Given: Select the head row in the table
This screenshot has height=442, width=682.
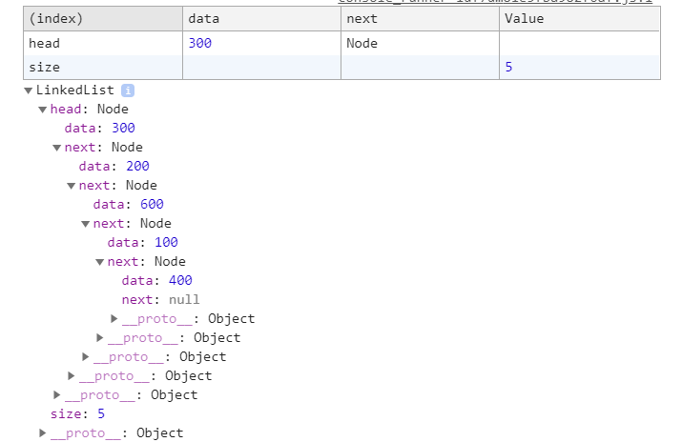Looking at the screenshot, I should point(341,43).
